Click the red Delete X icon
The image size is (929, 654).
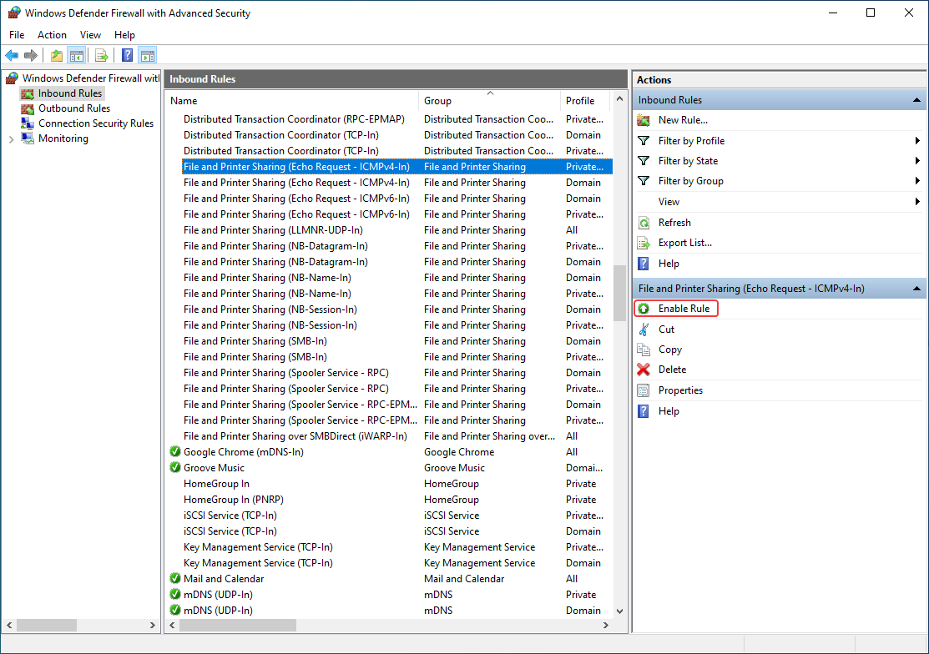[644, 370]
